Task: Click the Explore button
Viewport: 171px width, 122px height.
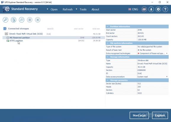Action: pos(160,115)
